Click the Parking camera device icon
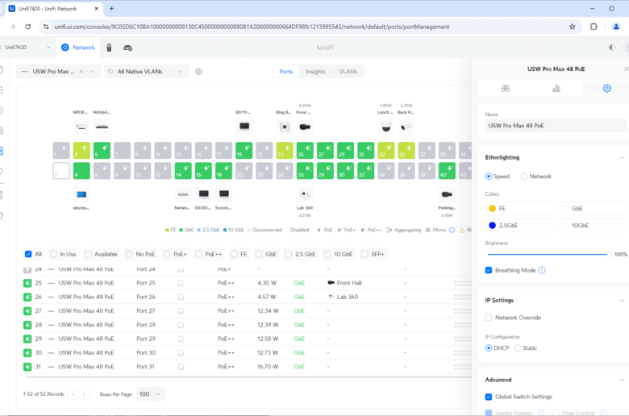 [447, 194]
